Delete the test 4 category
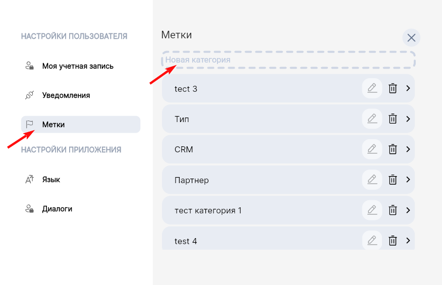The image size is (442, 285). click(x=393, y=241)
